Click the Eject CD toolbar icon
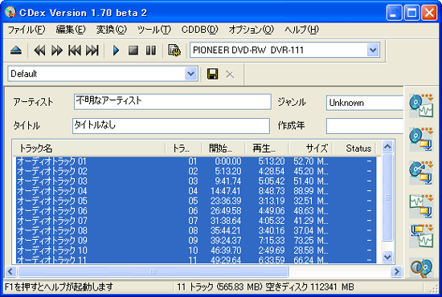This screenshot has width=442, height=297. tap(16, 51)
